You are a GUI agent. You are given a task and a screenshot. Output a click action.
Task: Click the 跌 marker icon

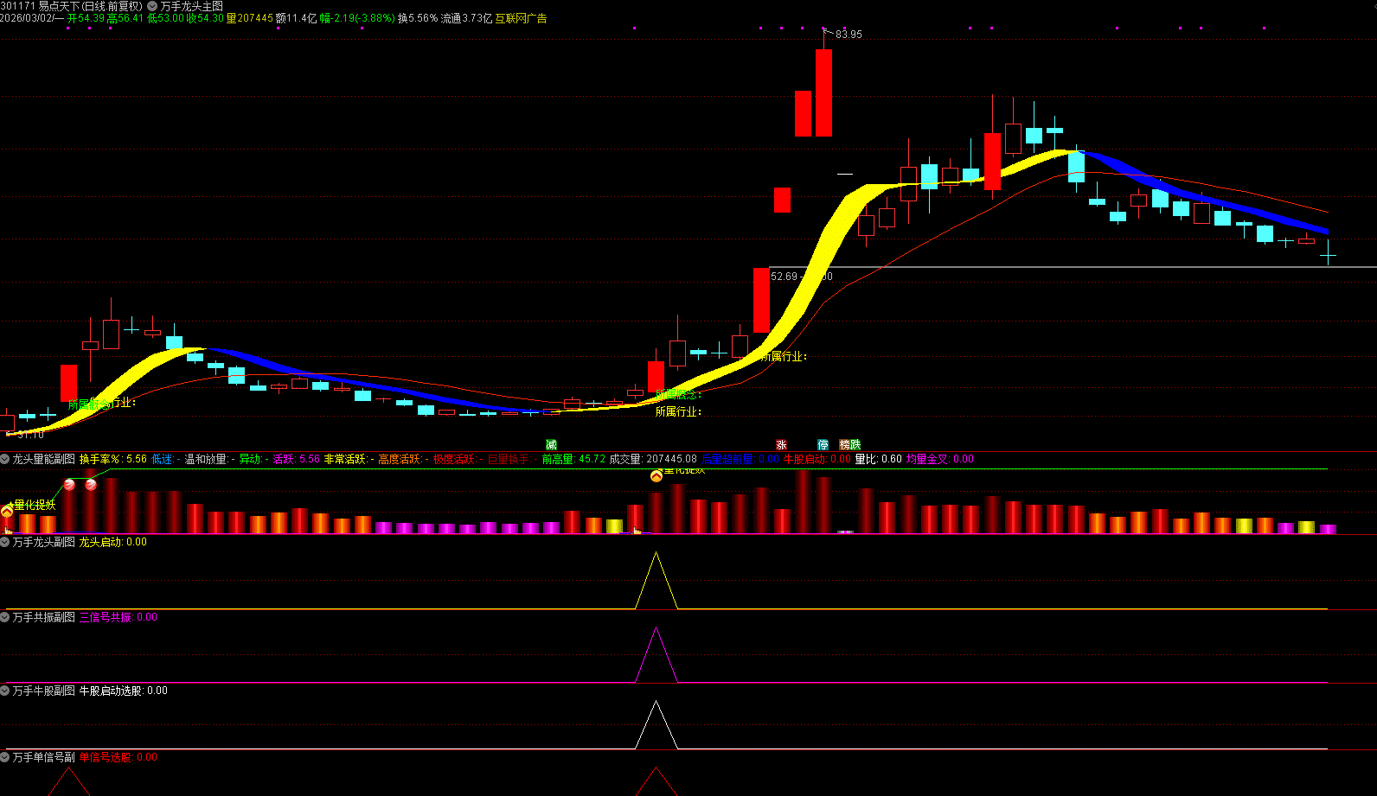point(855,445)
